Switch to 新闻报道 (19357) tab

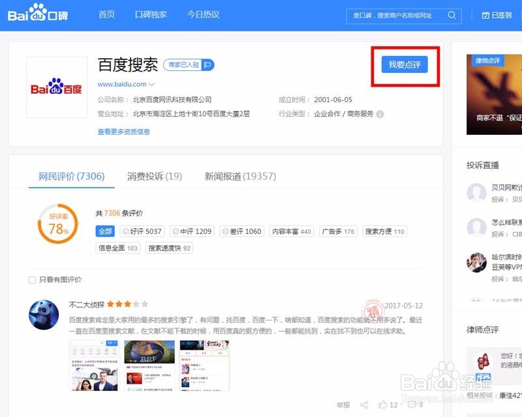[x=240, y=176]
